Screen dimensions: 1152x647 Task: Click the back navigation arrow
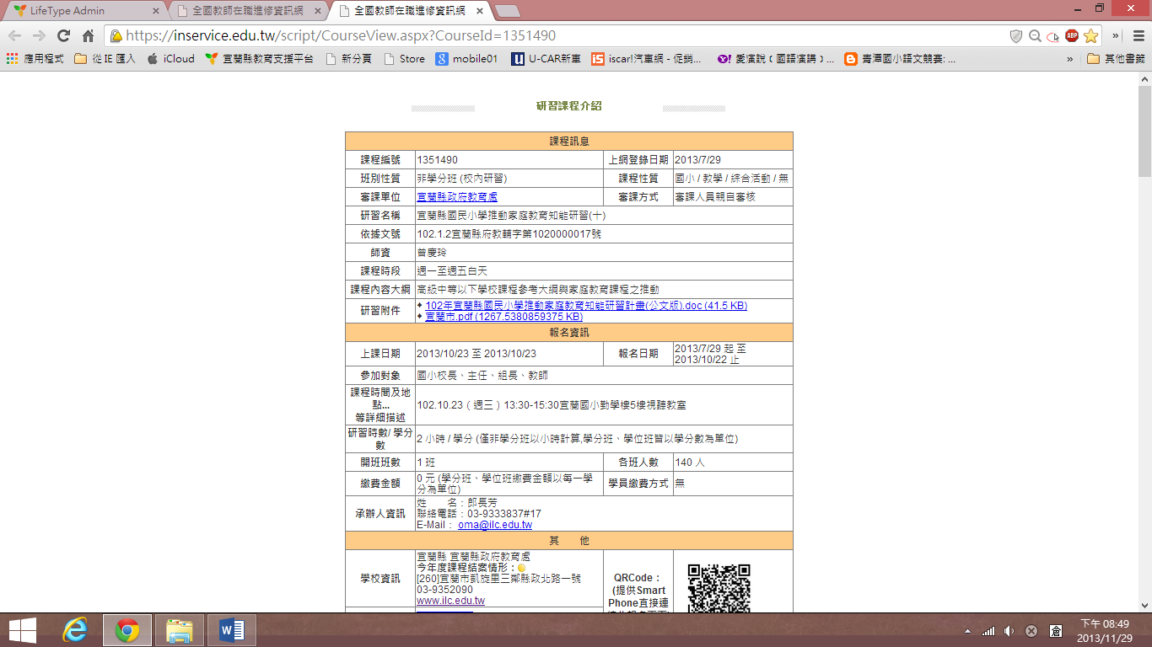15,36
